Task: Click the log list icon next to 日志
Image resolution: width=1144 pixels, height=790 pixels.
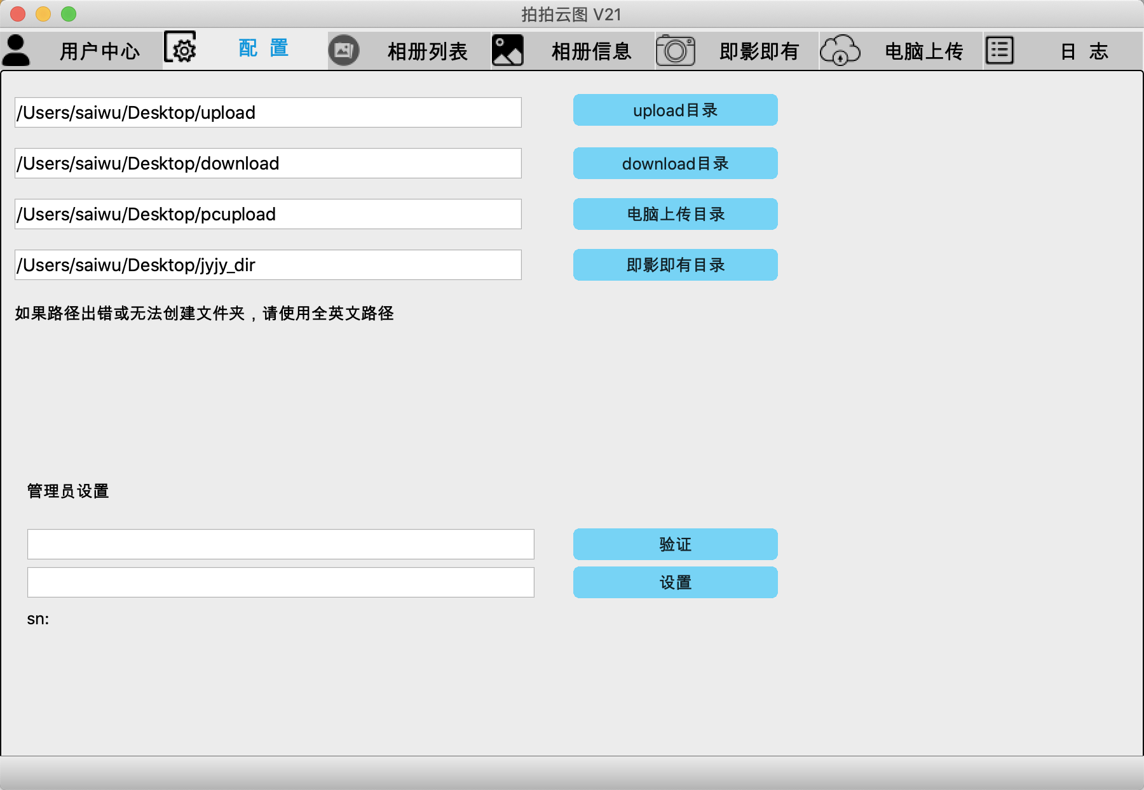Action: click(1000, 50)
